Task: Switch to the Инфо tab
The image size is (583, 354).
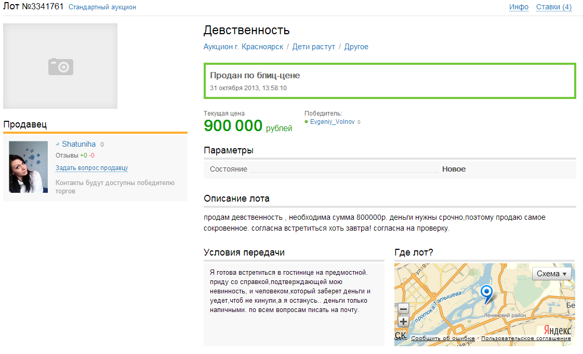Action: [519, 7]
